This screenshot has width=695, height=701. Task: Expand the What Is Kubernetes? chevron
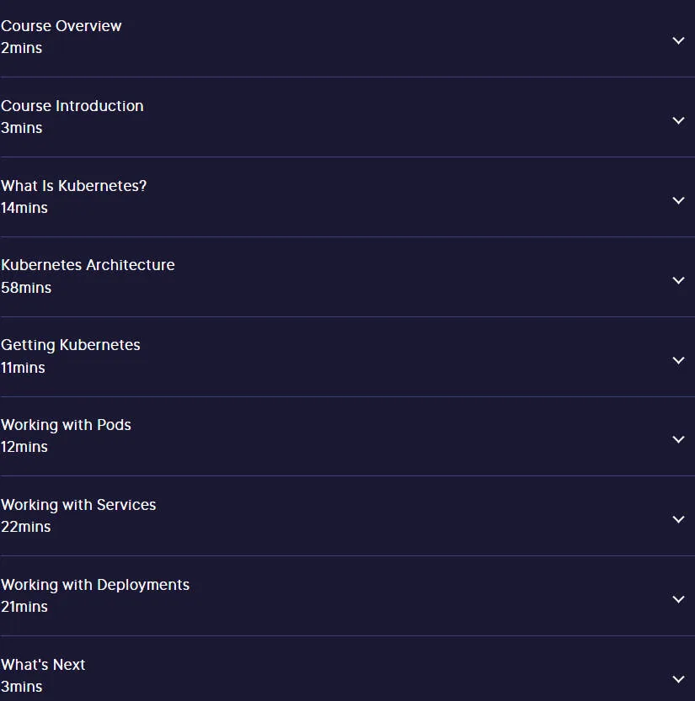678,201
